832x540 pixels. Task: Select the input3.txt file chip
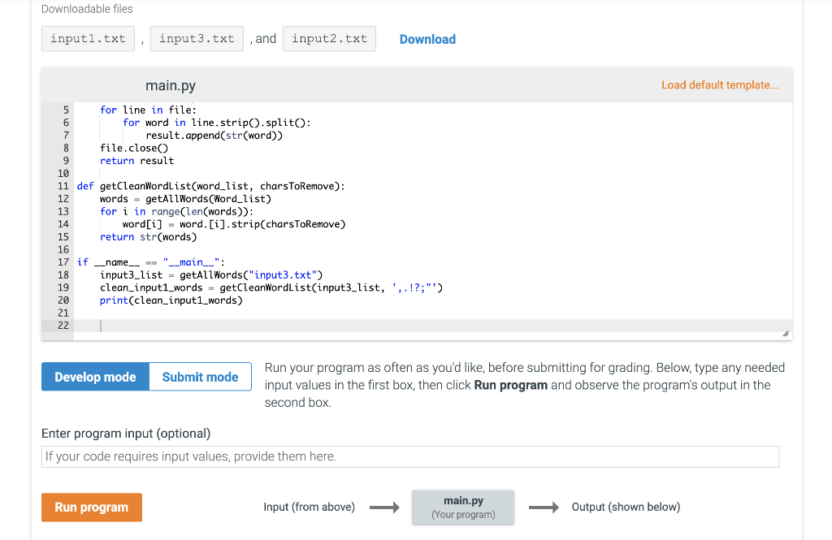click(197, 38)
